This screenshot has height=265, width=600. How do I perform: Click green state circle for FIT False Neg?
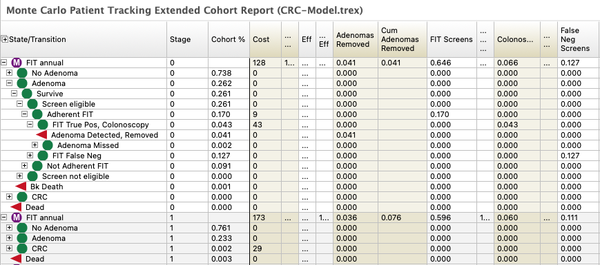click(x=43, y=155)
